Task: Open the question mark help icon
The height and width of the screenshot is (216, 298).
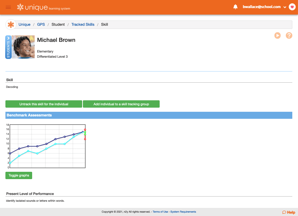Action: [289, 36]
